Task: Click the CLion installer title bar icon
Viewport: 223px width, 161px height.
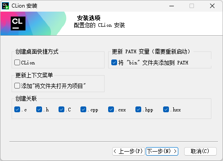Action: click(x=5, y=6)
